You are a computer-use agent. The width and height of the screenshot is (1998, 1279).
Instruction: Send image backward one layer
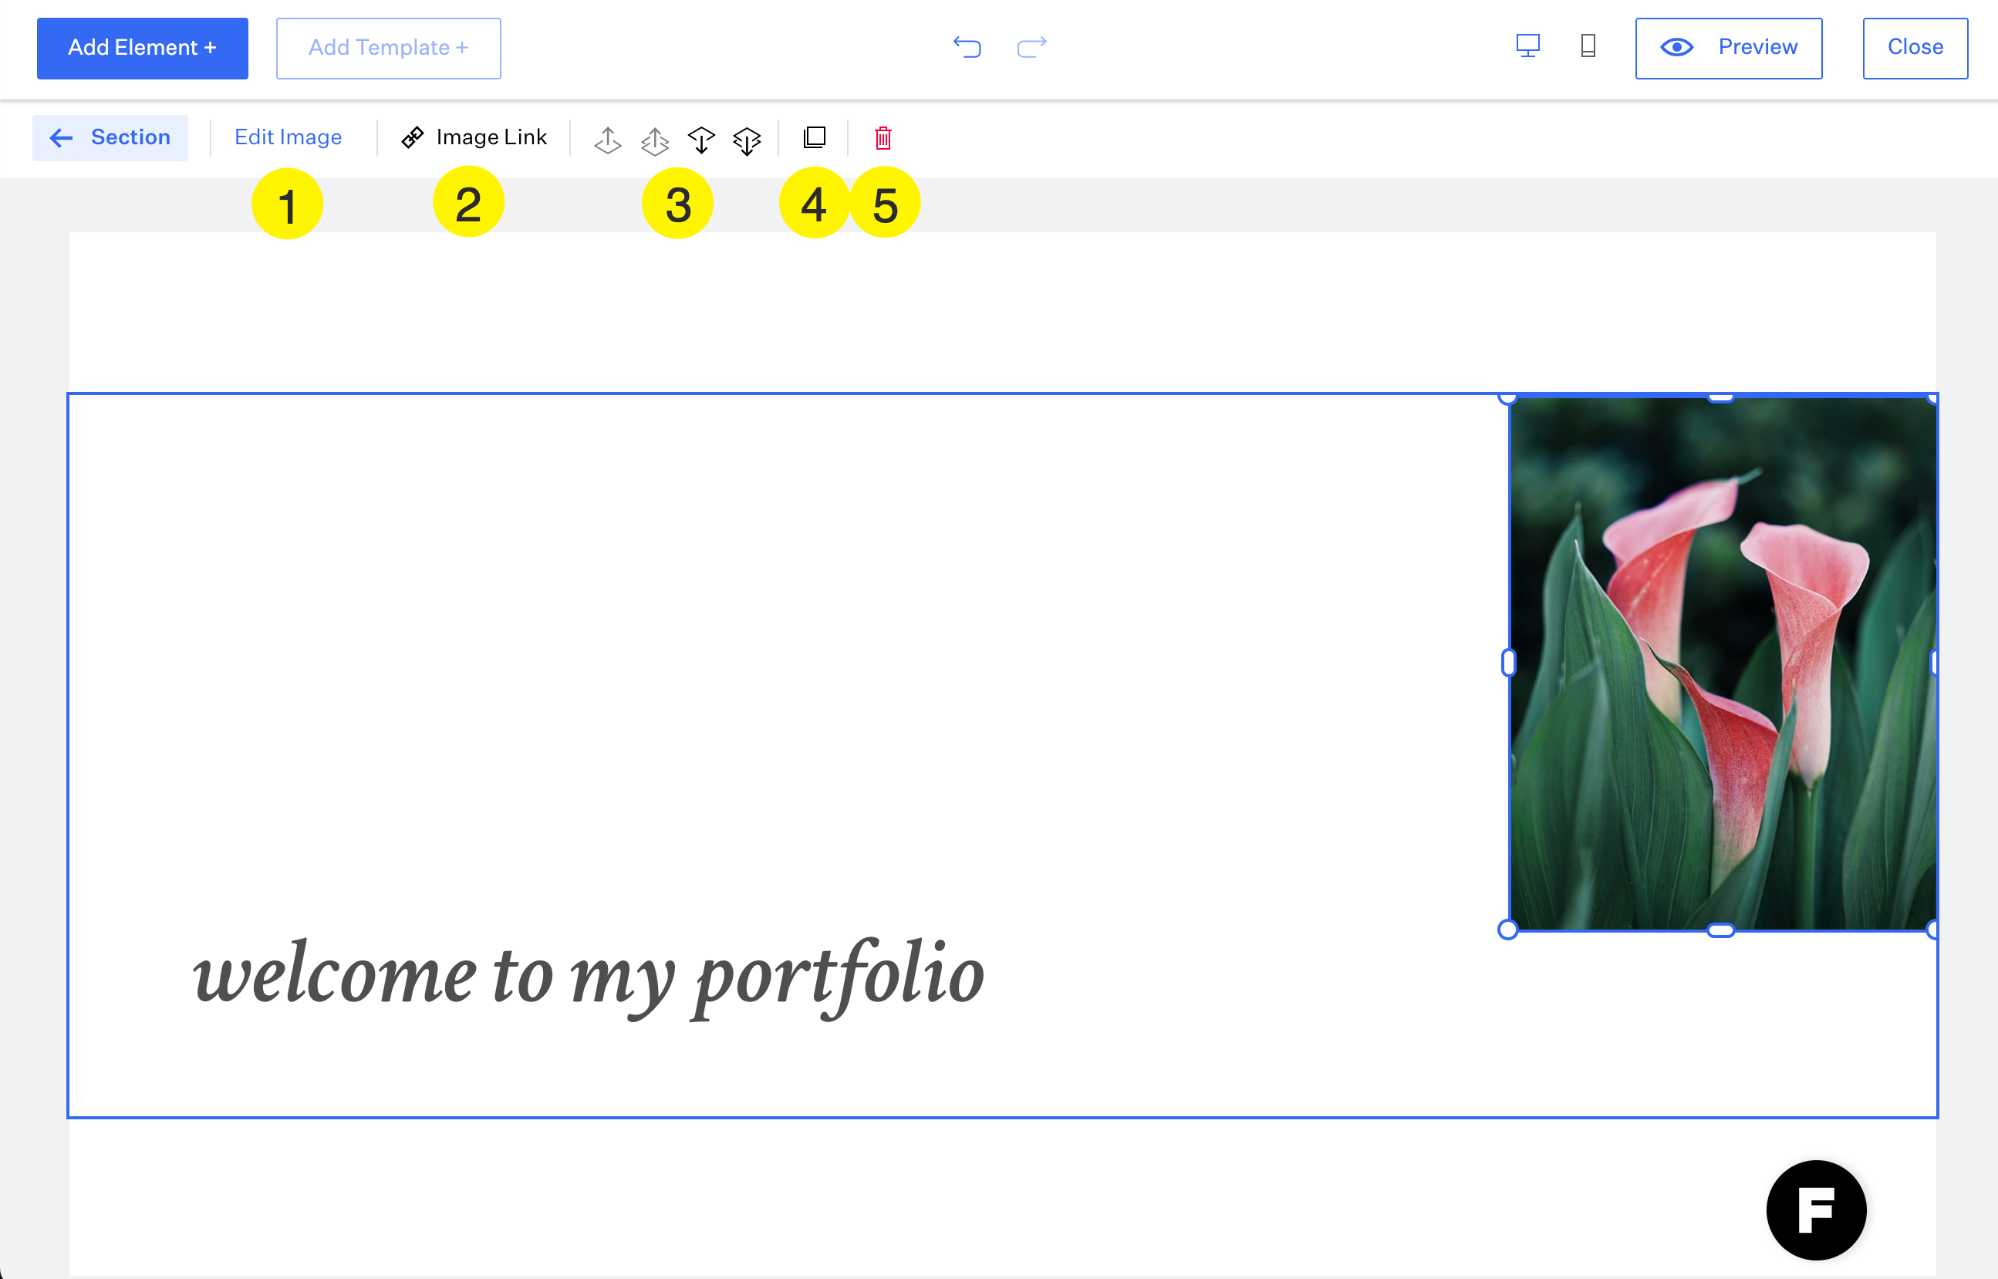tap(702, 140)
